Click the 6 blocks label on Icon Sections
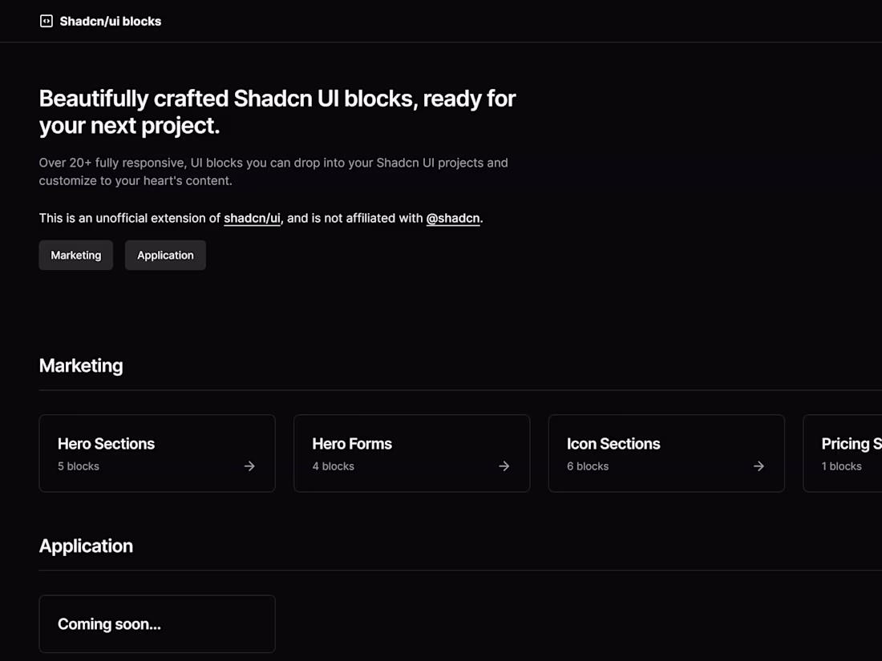The width and height of the screenshot is (882, 661). tap(588, 466)
